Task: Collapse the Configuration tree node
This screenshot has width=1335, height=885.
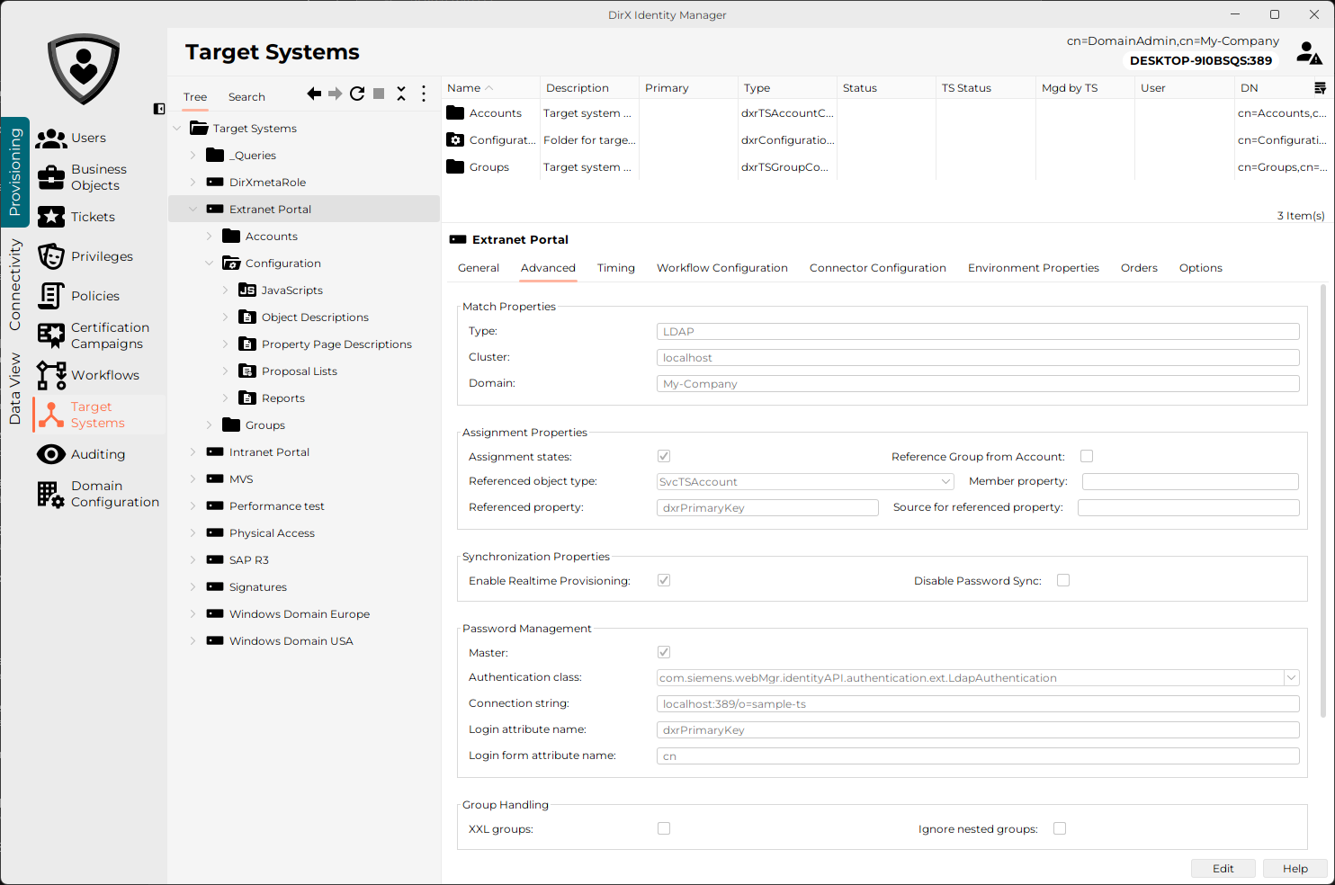Action: (x=209, y=263)
